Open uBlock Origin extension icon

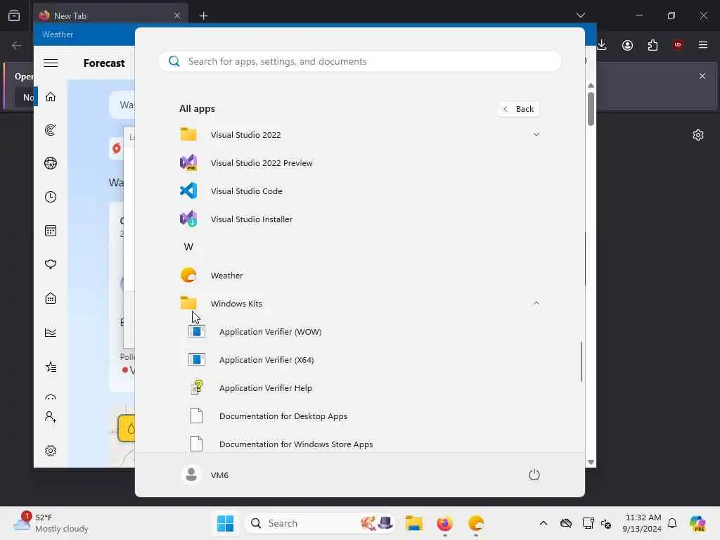678,45
